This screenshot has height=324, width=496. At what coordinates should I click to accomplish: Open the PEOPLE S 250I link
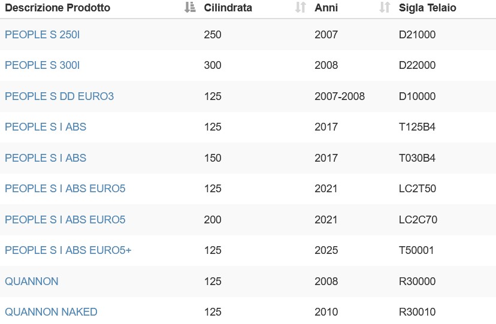(42, 35)
